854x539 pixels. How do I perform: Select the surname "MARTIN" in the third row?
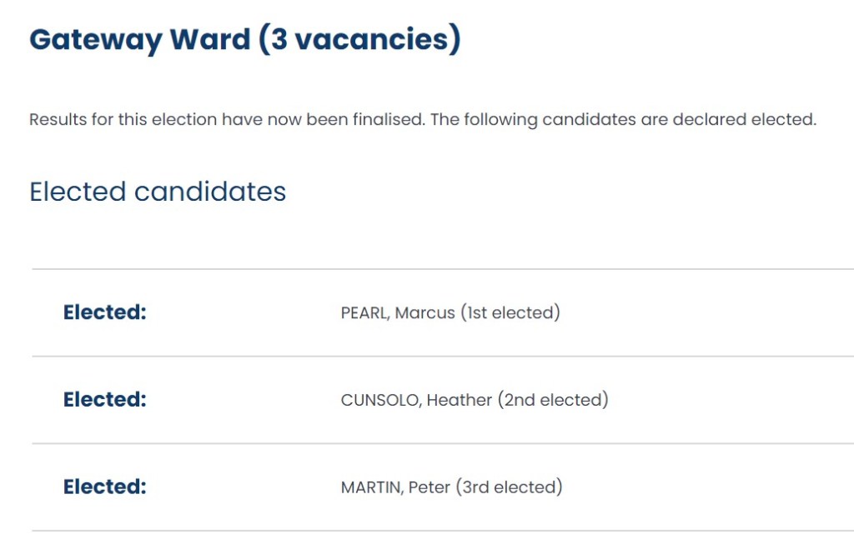click(372, 487)
